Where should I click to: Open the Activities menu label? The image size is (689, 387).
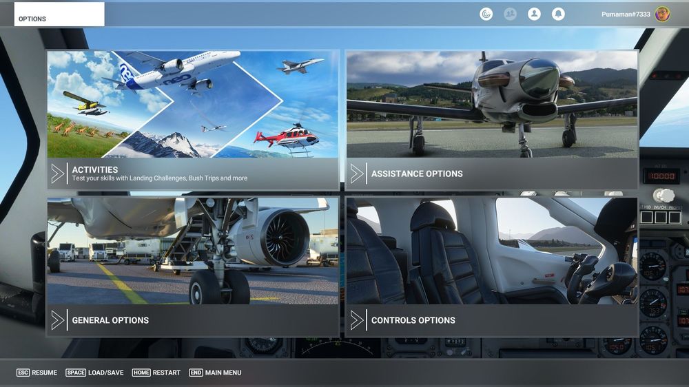(x=95, y=169)
